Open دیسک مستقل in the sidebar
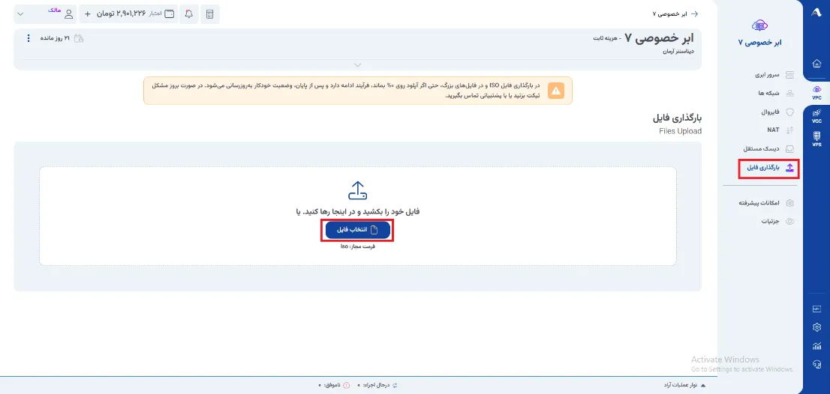The image size is (830, 394). (767, 149)
